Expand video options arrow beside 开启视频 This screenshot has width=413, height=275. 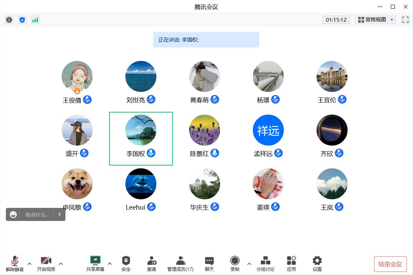[x=61, y=264]
